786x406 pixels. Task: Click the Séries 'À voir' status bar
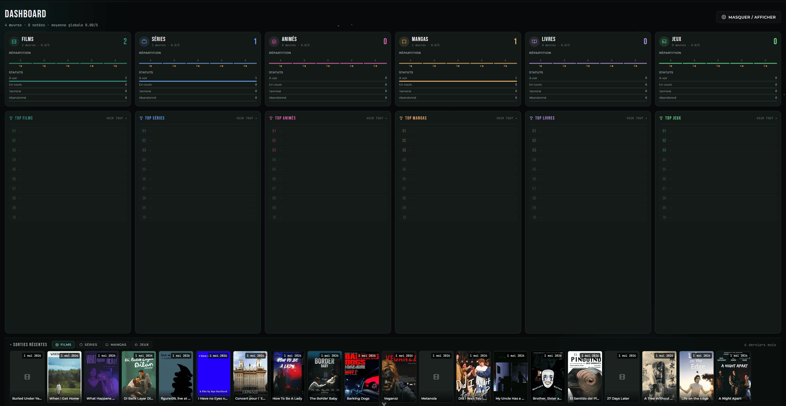198,81
